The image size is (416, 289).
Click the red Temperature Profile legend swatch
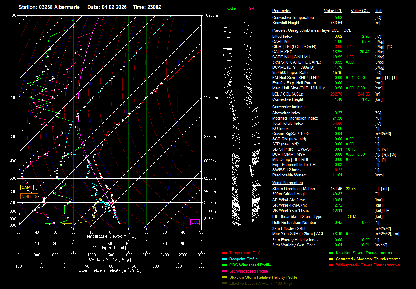pos(224,253)
